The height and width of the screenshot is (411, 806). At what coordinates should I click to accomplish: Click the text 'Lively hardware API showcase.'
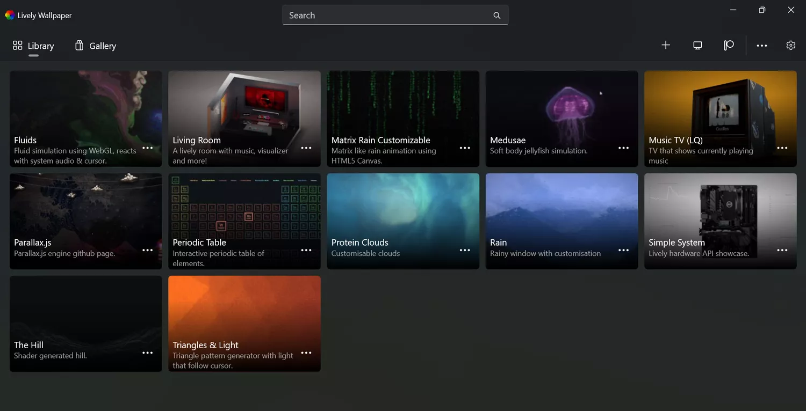tap(699, 253)
